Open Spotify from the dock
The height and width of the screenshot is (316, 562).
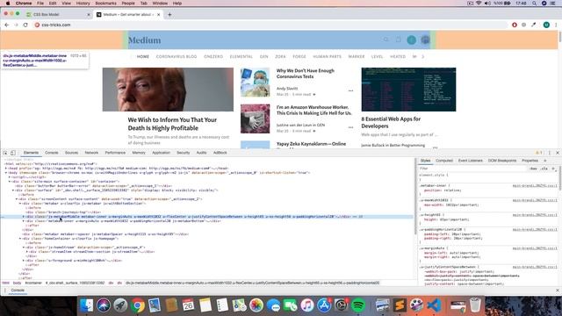(357, 305)
